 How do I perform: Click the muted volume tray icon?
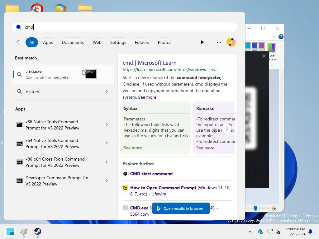(278, 232)
